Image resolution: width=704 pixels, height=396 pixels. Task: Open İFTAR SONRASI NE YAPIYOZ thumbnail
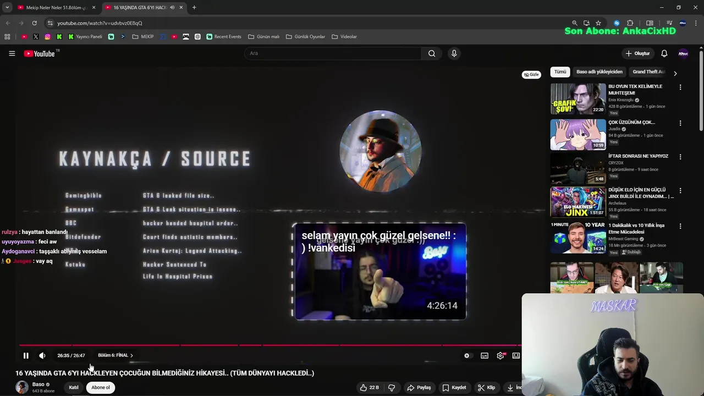[x=578, y=168]
